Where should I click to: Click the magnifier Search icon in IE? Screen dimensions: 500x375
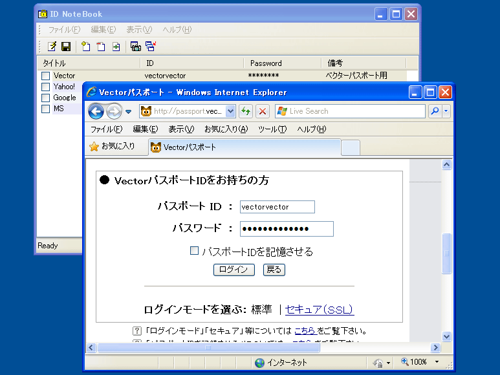[x=435, y=111]
